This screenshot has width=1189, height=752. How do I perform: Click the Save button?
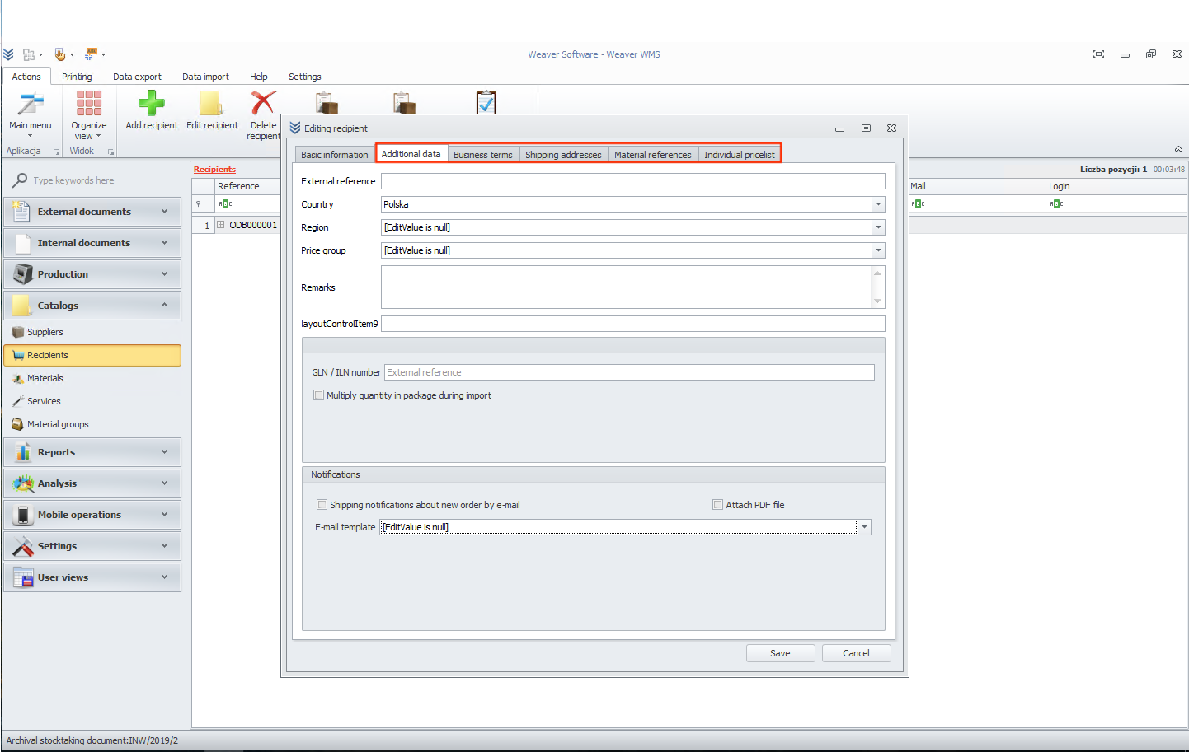click(780, 653)
